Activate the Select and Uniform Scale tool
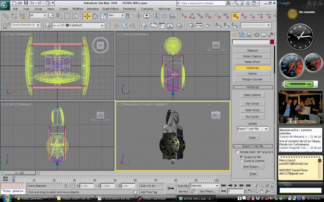 103,16
